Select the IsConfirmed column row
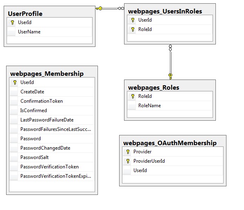This screenshot has width=244, height=210. 52,111
